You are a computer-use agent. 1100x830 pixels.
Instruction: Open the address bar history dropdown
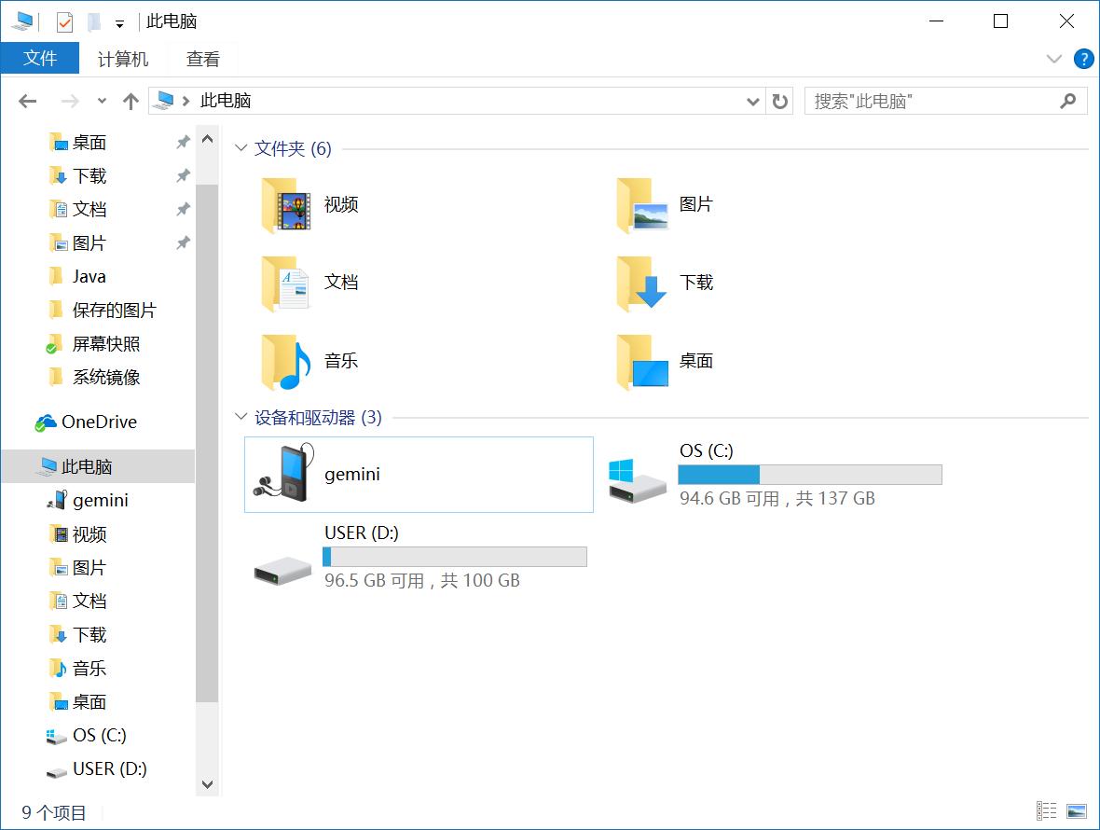(x=753, y=101)
